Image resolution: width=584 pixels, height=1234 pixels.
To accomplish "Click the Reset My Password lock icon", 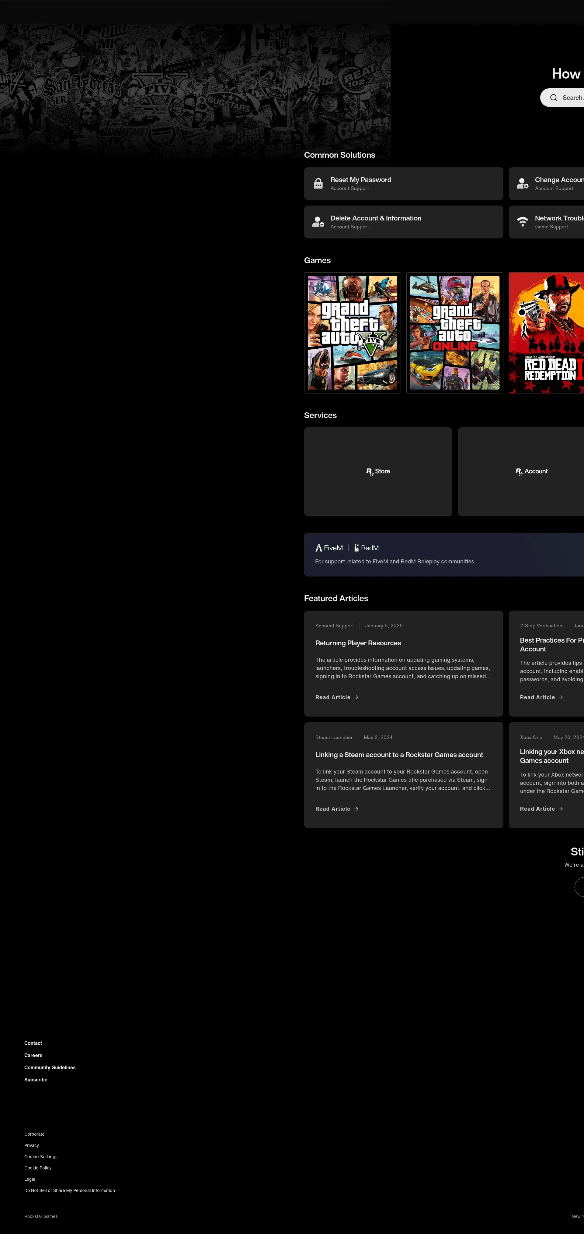I will (318, 183).
